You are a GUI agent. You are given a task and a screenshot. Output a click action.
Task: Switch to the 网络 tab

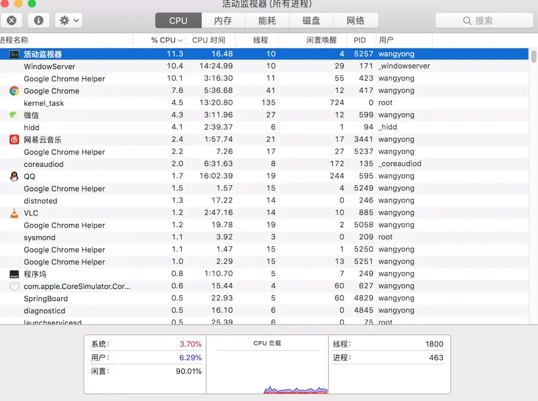(x=356, y=21)
